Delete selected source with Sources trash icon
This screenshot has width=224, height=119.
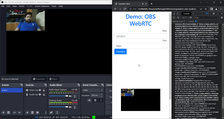(32, 113)
